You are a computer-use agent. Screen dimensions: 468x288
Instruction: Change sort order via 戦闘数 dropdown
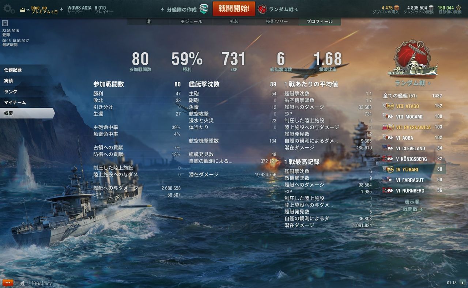(x=413, y=209)
